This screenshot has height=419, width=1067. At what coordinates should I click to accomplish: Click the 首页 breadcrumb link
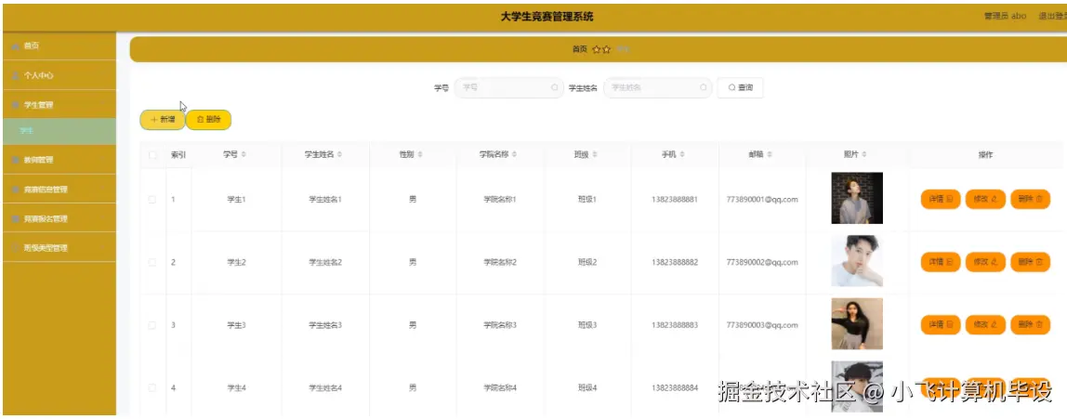[x=579, y=49]
